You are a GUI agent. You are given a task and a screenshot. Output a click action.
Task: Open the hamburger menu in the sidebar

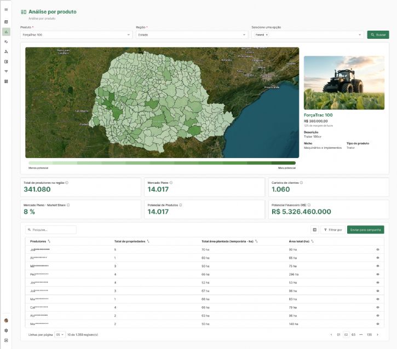[x=6, y=10]
